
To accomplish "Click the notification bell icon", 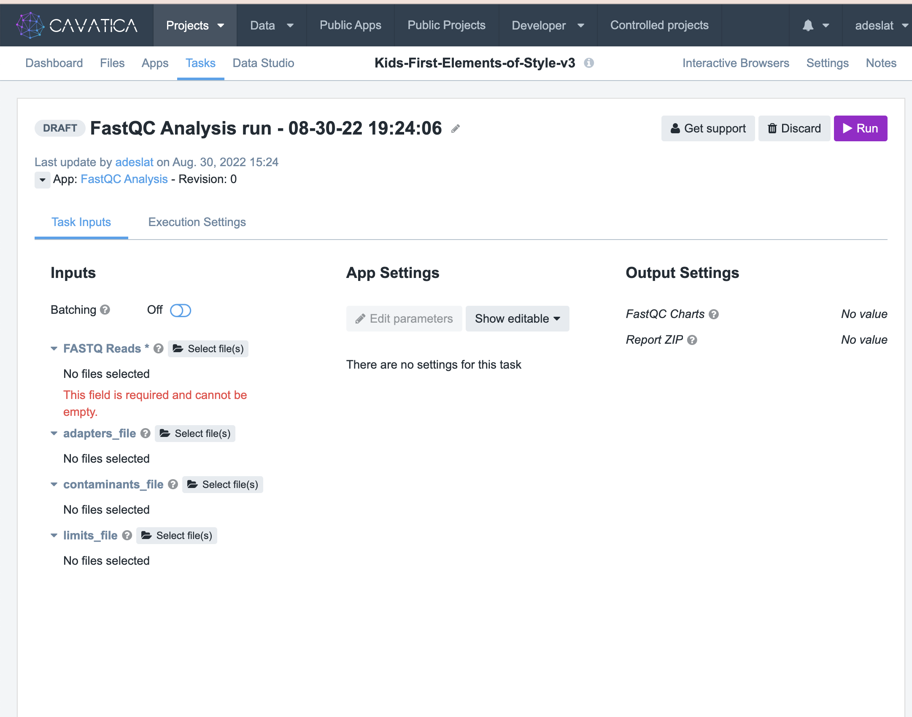I will pyautogui.click(x=808, y=26).
